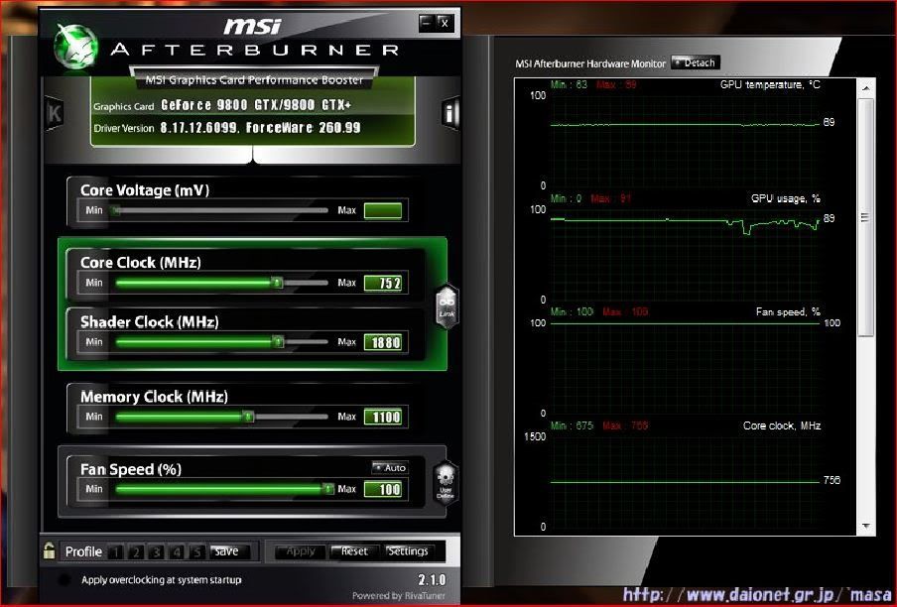The width and height of the screenshot is (897, 607).
Task: Click the monitor scrollbar down arrow
Action: (865, 526)
